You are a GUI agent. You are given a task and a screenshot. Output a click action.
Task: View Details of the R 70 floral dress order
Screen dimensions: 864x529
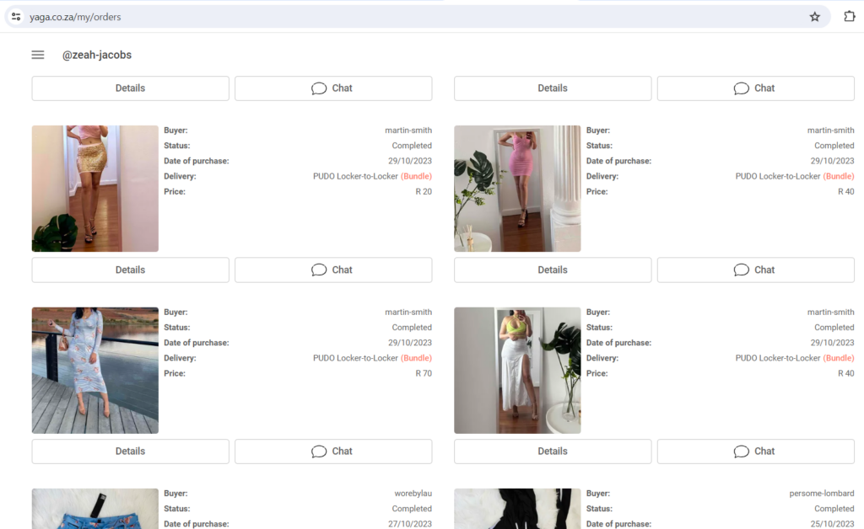tap(130, 452)
